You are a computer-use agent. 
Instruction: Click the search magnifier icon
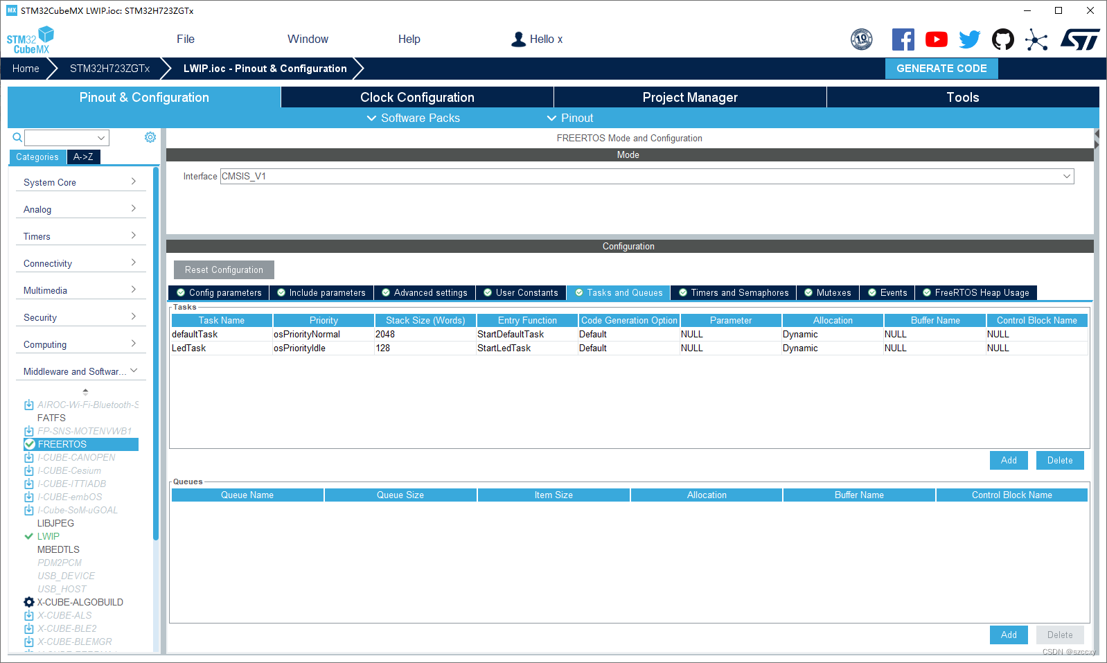[17, 138]
